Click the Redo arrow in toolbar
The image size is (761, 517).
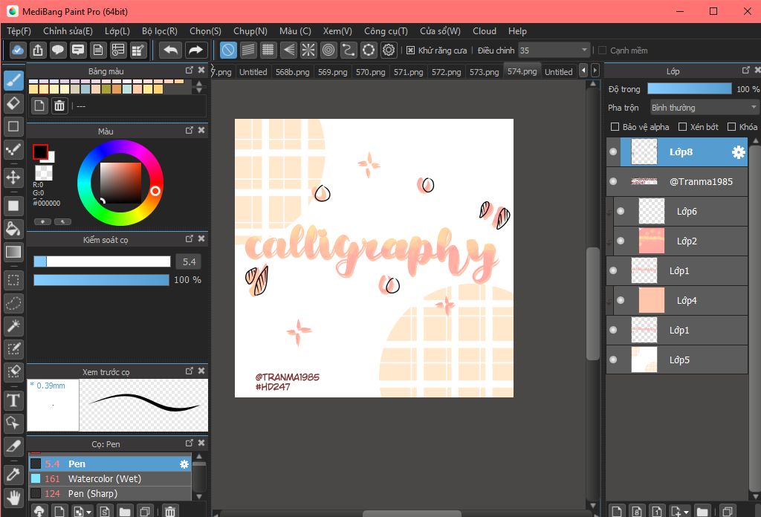[x=195, y=50]
